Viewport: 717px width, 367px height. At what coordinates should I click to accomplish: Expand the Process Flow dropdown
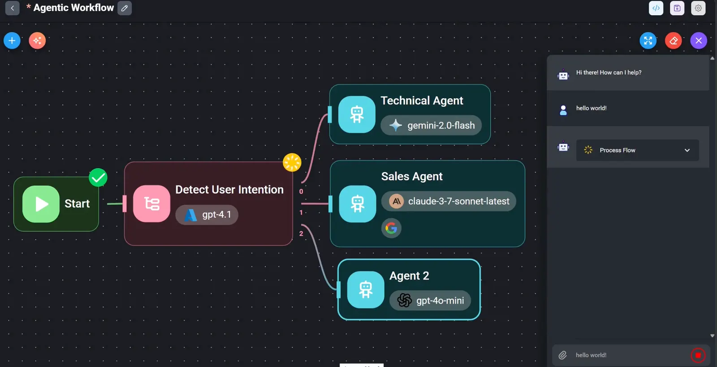pos(637,150)
